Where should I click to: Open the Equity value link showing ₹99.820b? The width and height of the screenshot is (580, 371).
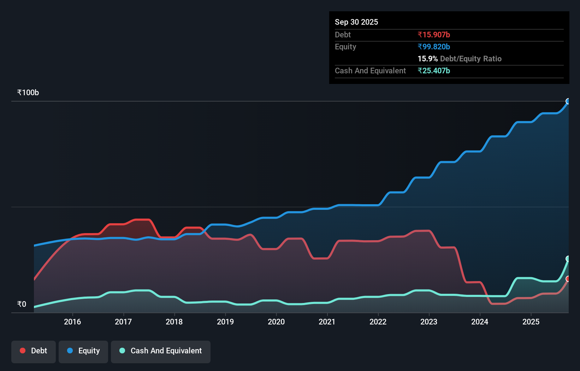point(434,47)
